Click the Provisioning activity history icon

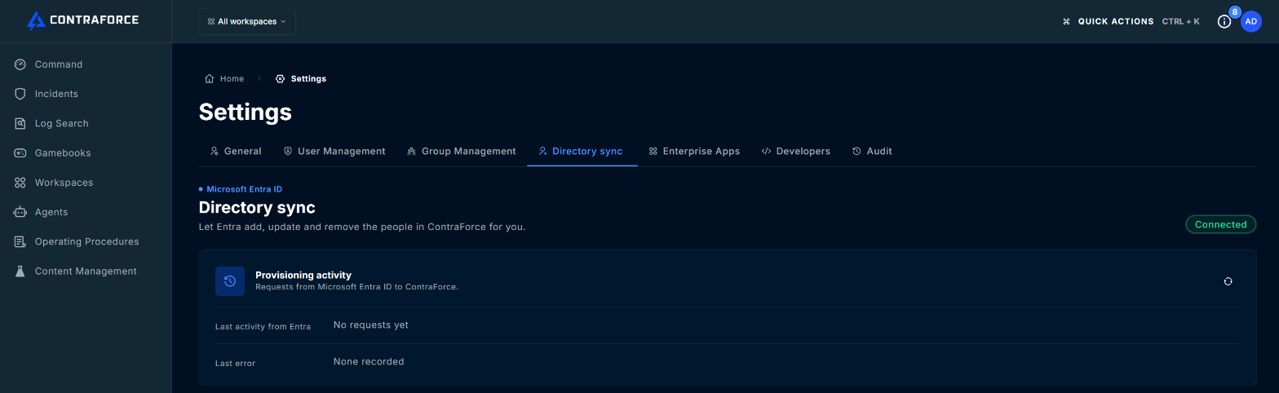[230, 280]
